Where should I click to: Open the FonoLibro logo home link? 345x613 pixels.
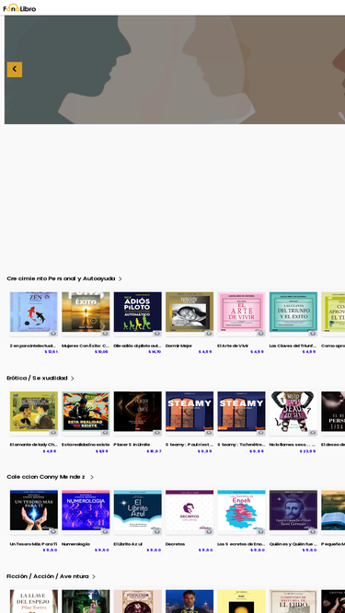coord(19,8)
